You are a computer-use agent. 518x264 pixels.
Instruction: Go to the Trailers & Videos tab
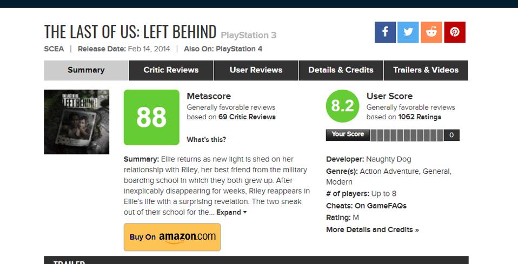pyautogui.click(x=426, y=70)
